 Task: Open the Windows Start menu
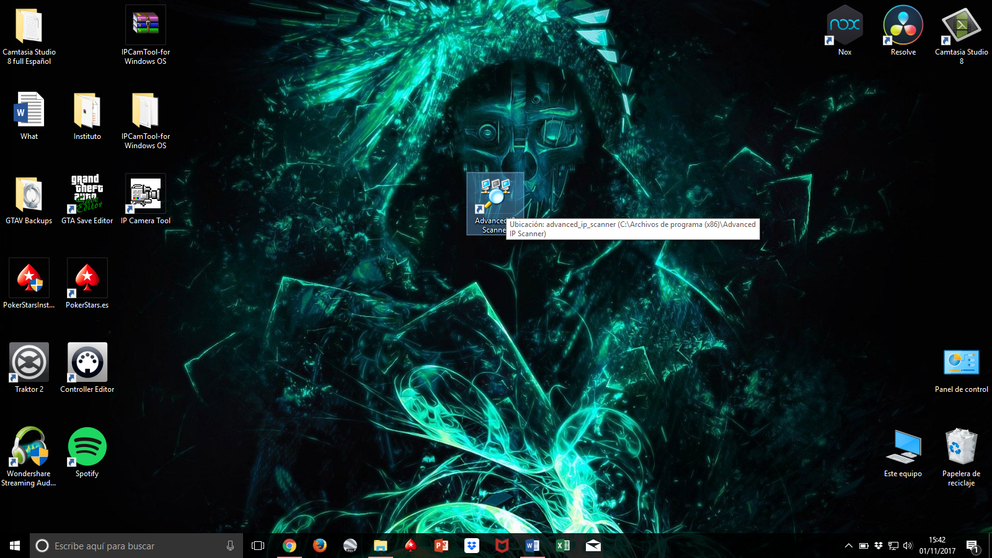pos(15,546)
